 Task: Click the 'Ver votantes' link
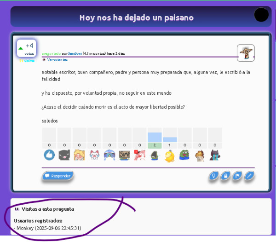(x=57, y=60)
